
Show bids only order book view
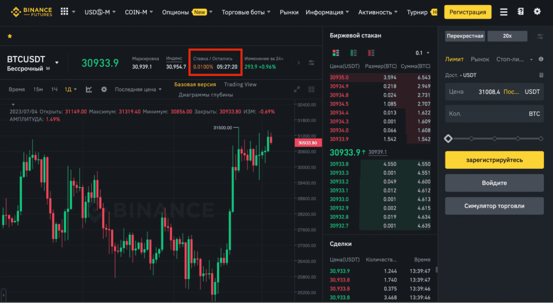tap(353, 53)
